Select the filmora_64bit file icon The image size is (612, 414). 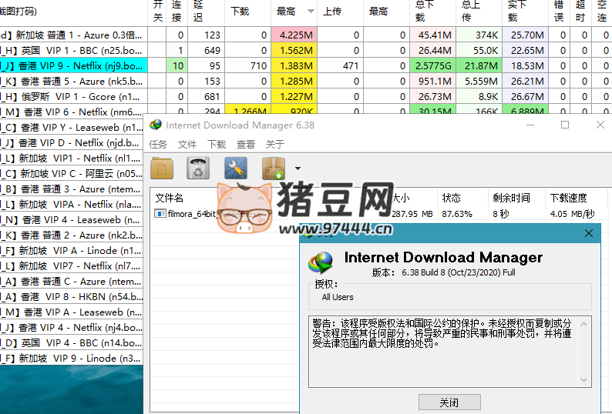160,213
